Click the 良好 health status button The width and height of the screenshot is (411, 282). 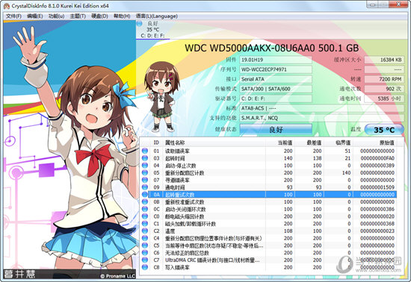(x=276, y=129)
